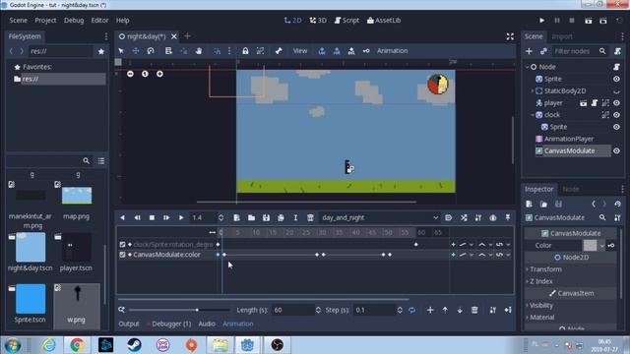630x354 pixels.
Task: Play the day_and_night animation forward
Action: 181,217
